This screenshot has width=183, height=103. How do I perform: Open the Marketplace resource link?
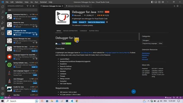[146, 53]
